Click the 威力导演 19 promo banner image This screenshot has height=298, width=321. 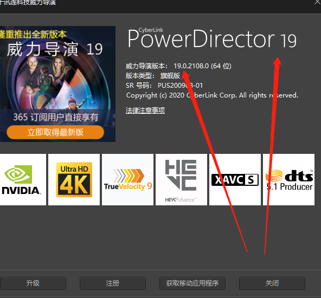point(57,84)
